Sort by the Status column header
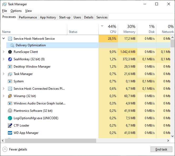 coord(83,29)
